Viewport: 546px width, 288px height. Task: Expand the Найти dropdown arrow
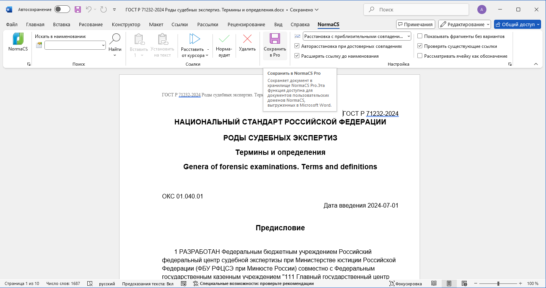pyautogui.click(x=115, y=55)
